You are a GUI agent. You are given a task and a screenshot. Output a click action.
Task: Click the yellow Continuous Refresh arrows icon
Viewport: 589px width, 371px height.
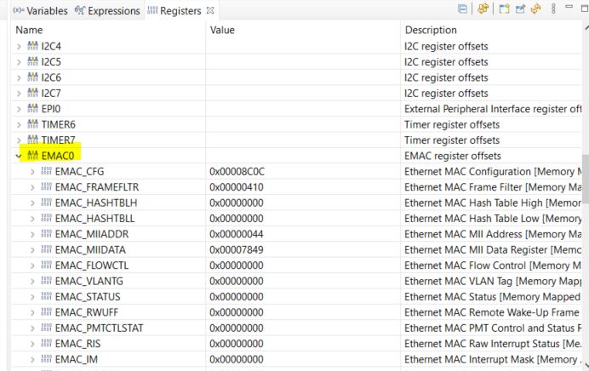535,10
